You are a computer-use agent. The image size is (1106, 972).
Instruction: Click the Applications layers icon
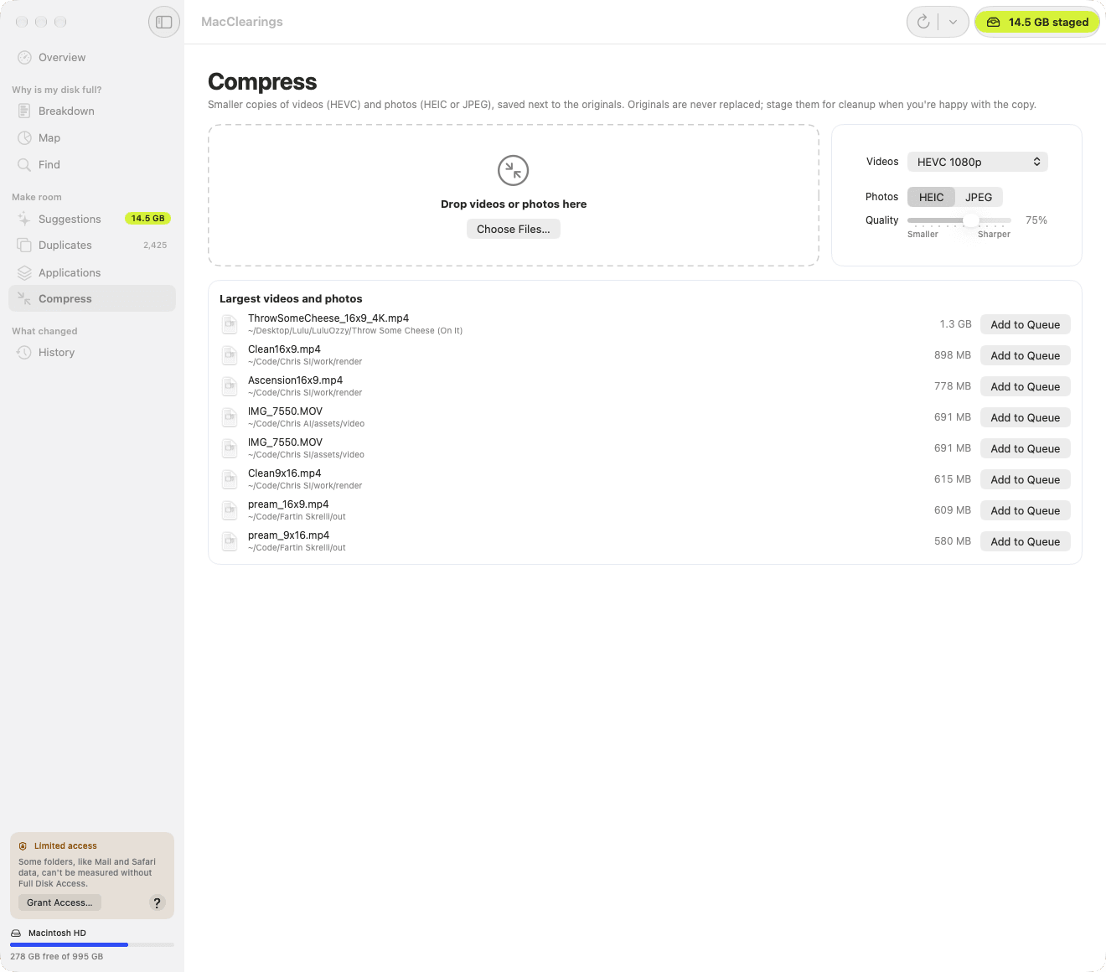pos(24,273)
